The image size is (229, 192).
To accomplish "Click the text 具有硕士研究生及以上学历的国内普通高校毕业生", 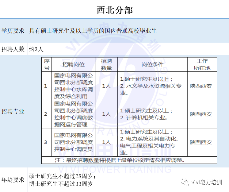I will [x=93, y=31].
